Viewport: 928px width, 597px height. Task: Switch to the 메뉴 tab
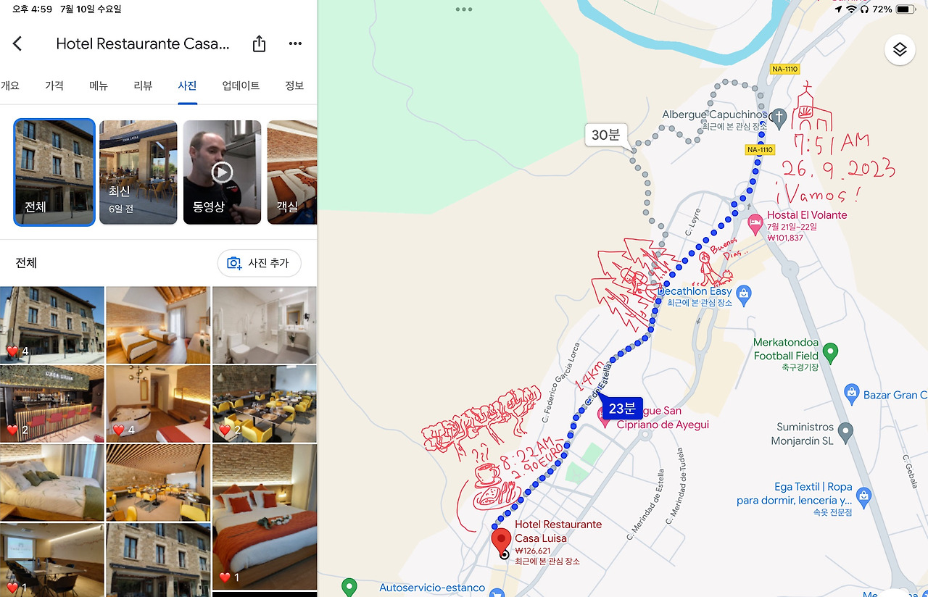(99, 85)
